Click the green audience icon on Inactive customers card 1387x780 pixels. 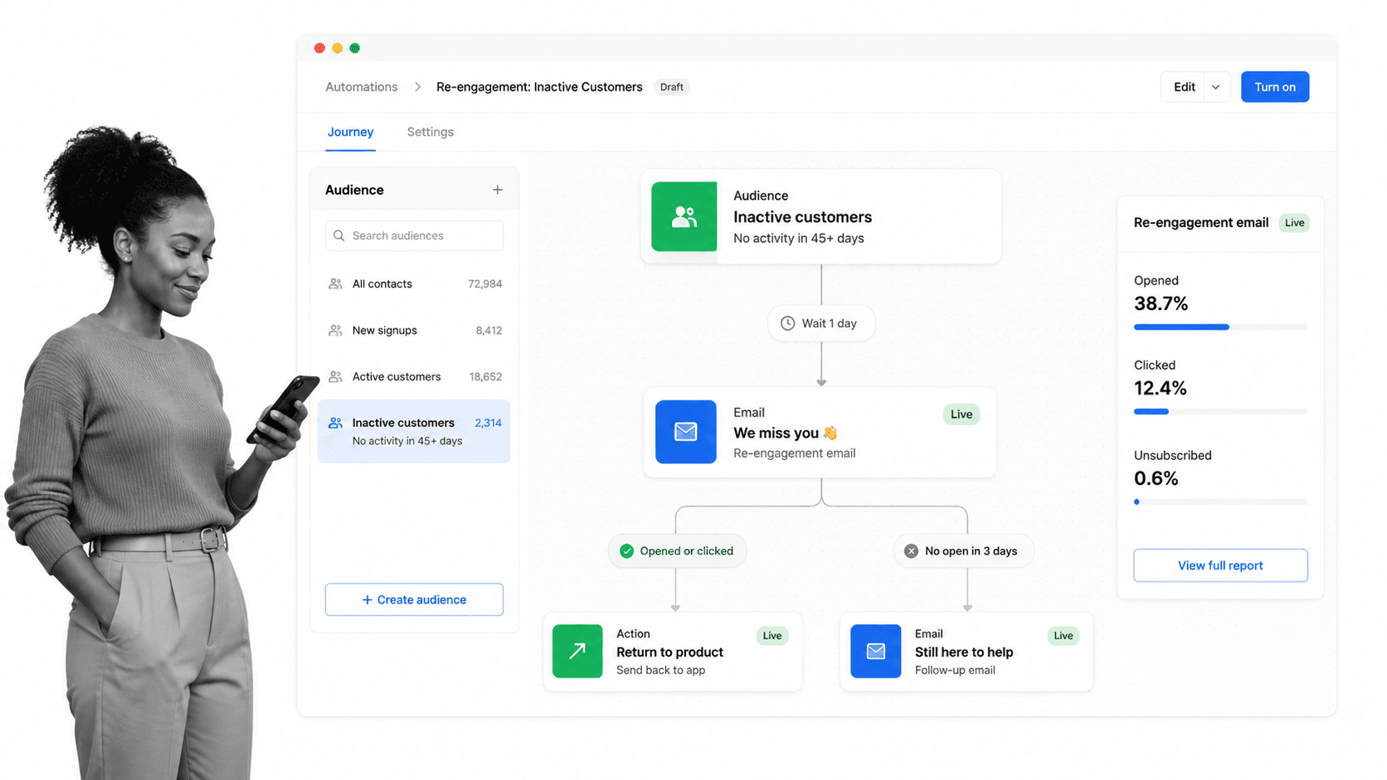coord(684,216)
